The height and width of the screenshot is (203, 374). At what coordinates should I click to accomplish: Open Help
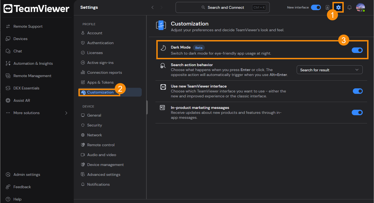click(x=17, y=199)
